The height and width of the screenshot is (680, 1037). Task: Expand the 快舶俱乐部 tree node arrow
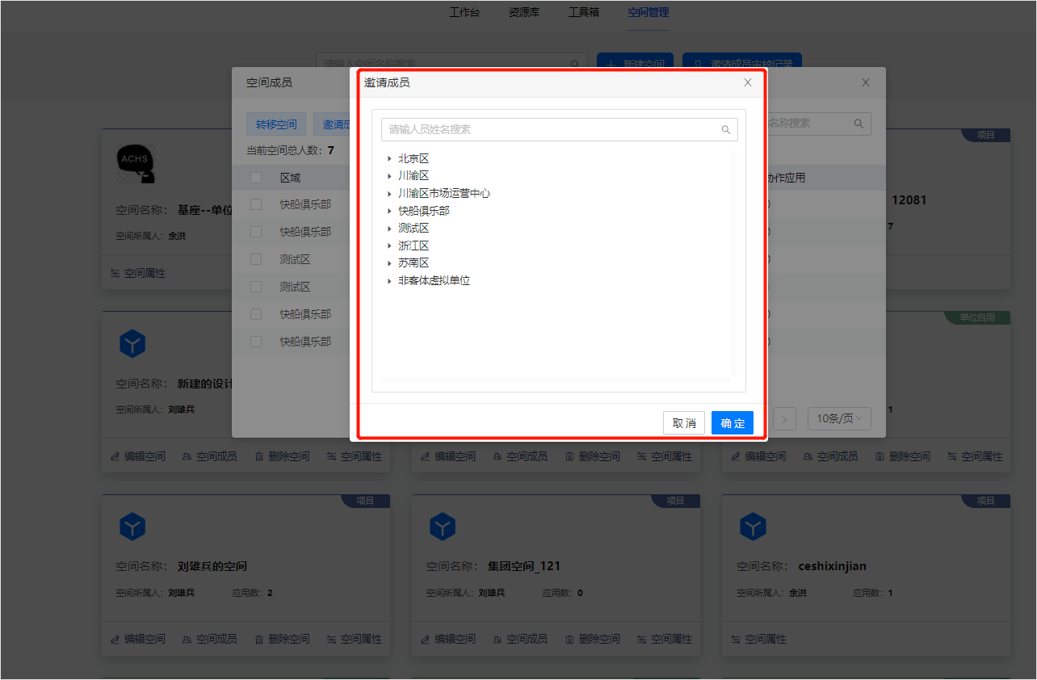point(389,211)
